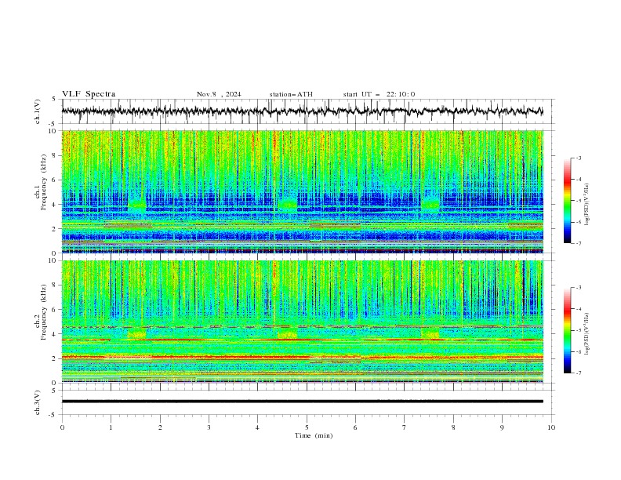
Task: Click the "-3" label on ch.1 color bar
Action: point(578,158)
